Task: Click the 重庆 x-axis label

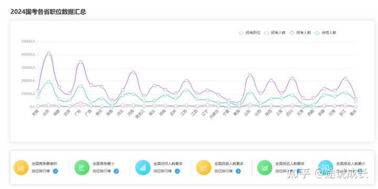Action: pyautogui.click(x=353, y=112)
